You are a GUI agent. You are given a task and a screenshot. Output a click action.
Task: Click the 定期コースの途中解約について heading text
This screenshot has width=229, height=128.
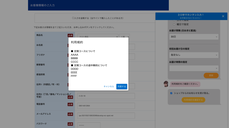click(x=90, y=65)
